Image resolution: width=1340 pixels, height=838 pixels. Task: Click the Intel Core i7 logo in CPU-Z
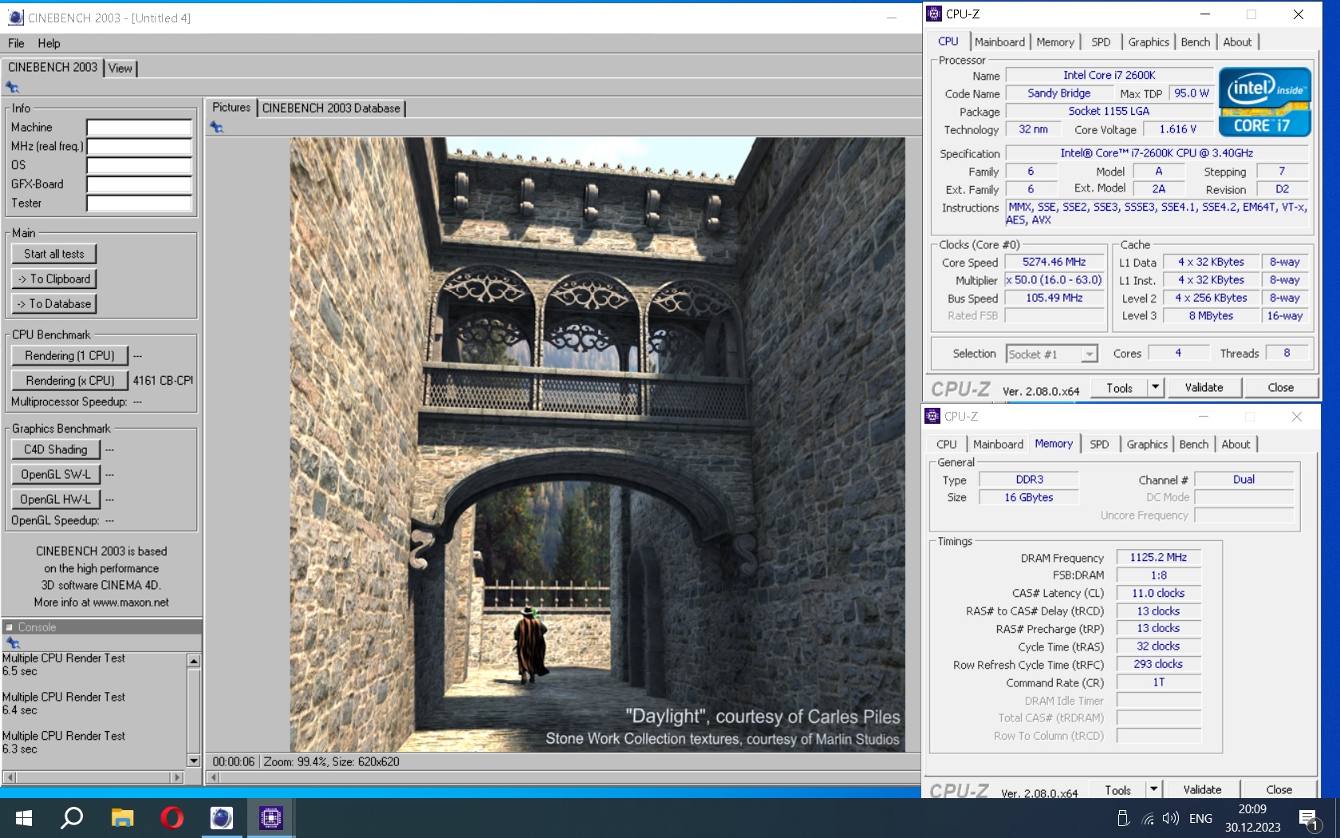tap(1265, 102)
